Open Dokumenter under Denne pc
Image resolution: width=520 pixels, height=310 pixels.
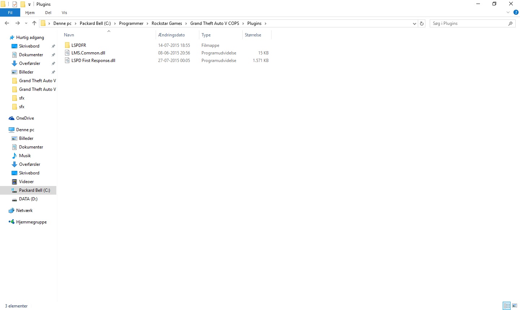(31, 147)
